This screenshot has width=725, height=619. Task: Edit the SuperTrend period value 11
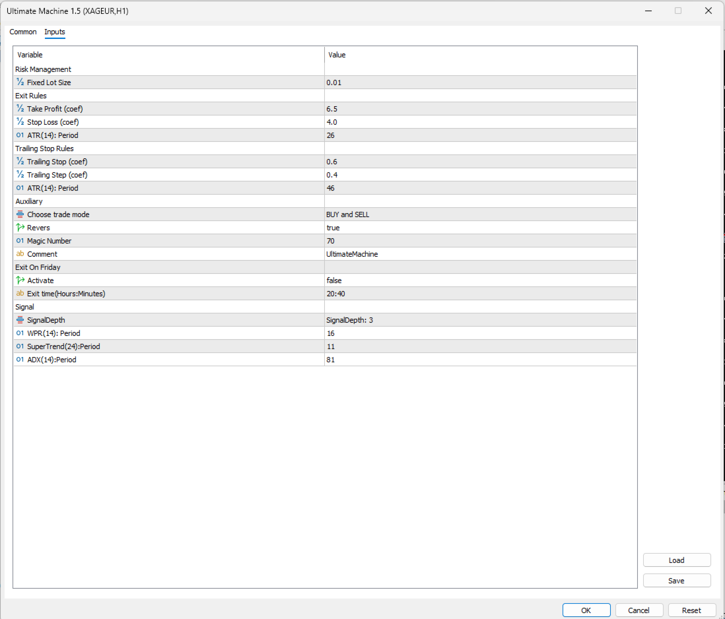tap(481, 346)
